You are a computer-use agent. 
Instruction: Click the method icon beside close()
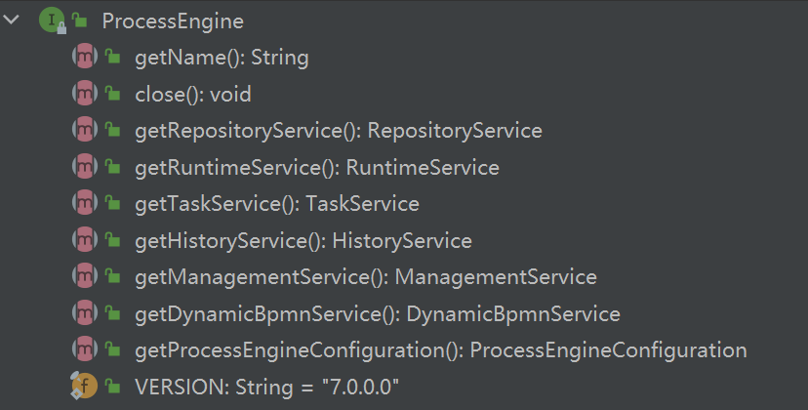point(85,94)
